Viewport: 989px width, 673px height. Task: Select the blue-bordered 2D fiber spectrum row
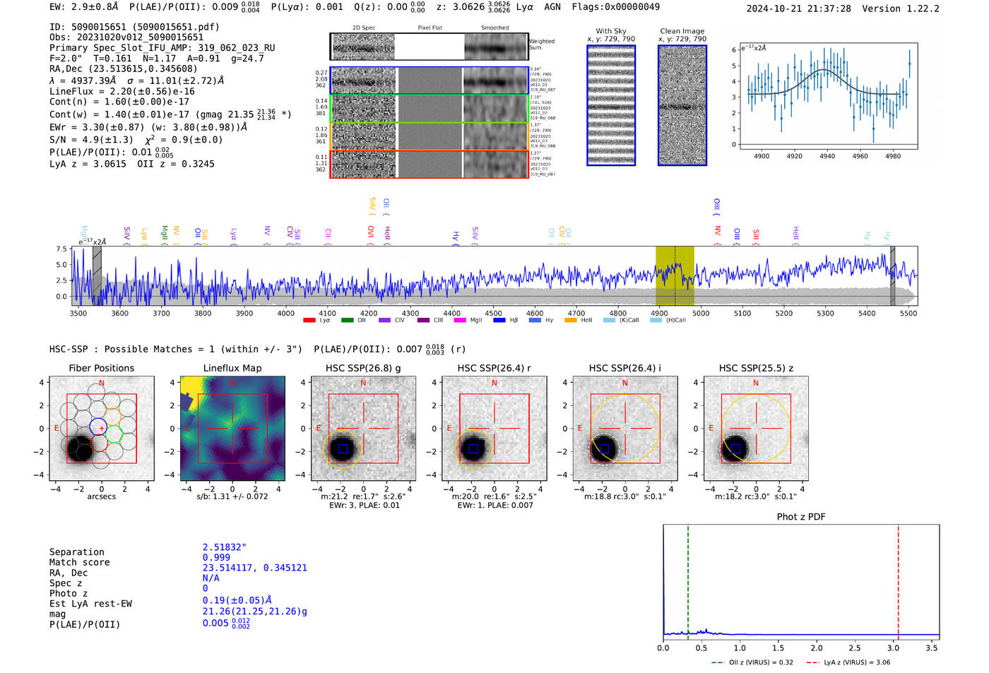[x=429, y=81]
